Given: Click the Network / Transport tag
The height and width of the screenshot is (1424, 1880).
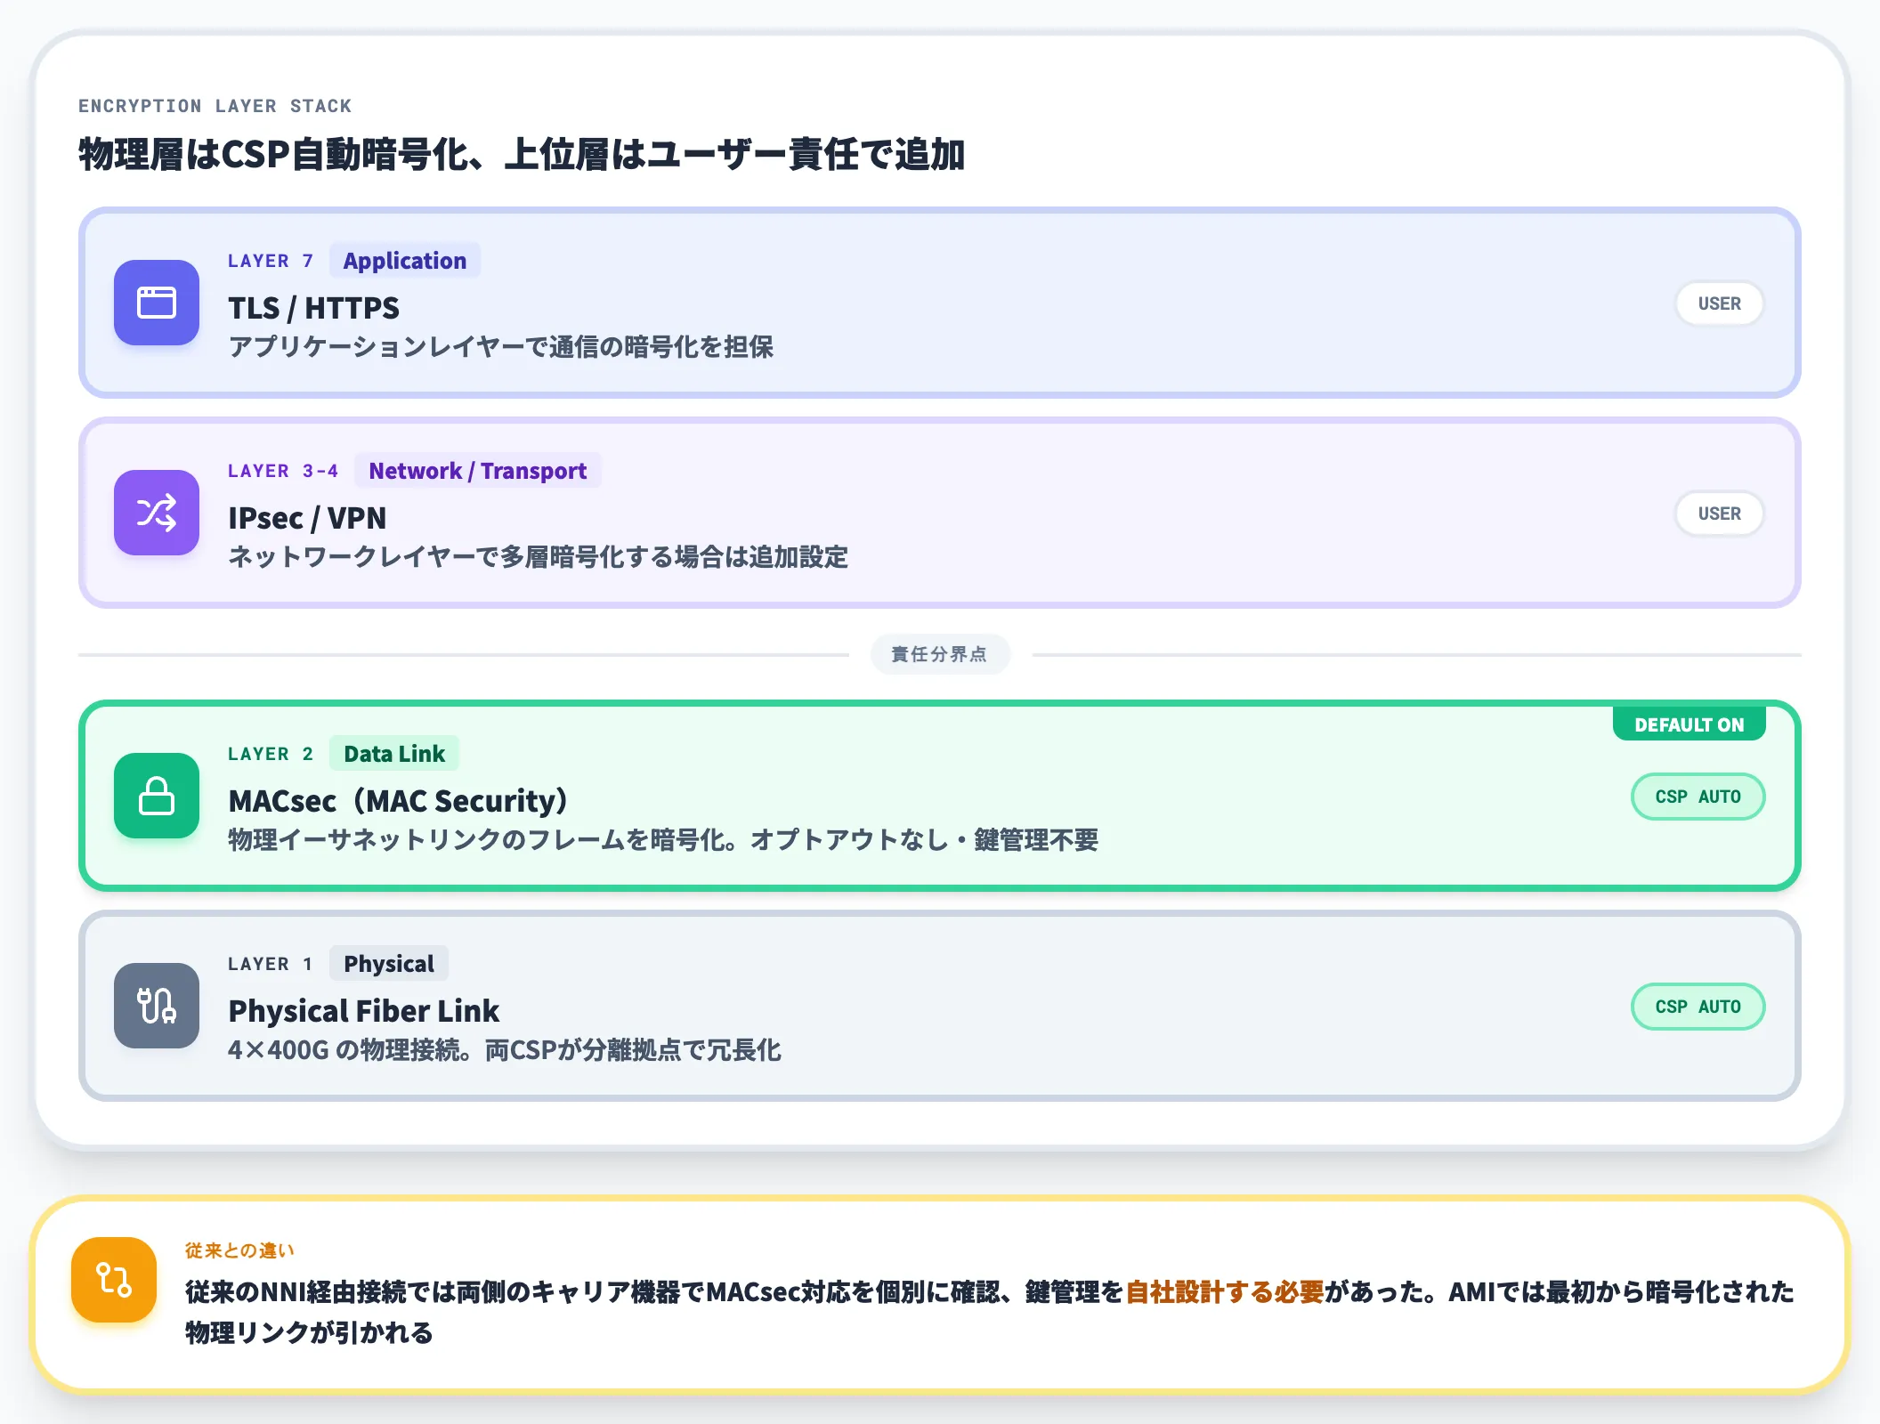Looking at the screenshot, I should pos(478,471).
